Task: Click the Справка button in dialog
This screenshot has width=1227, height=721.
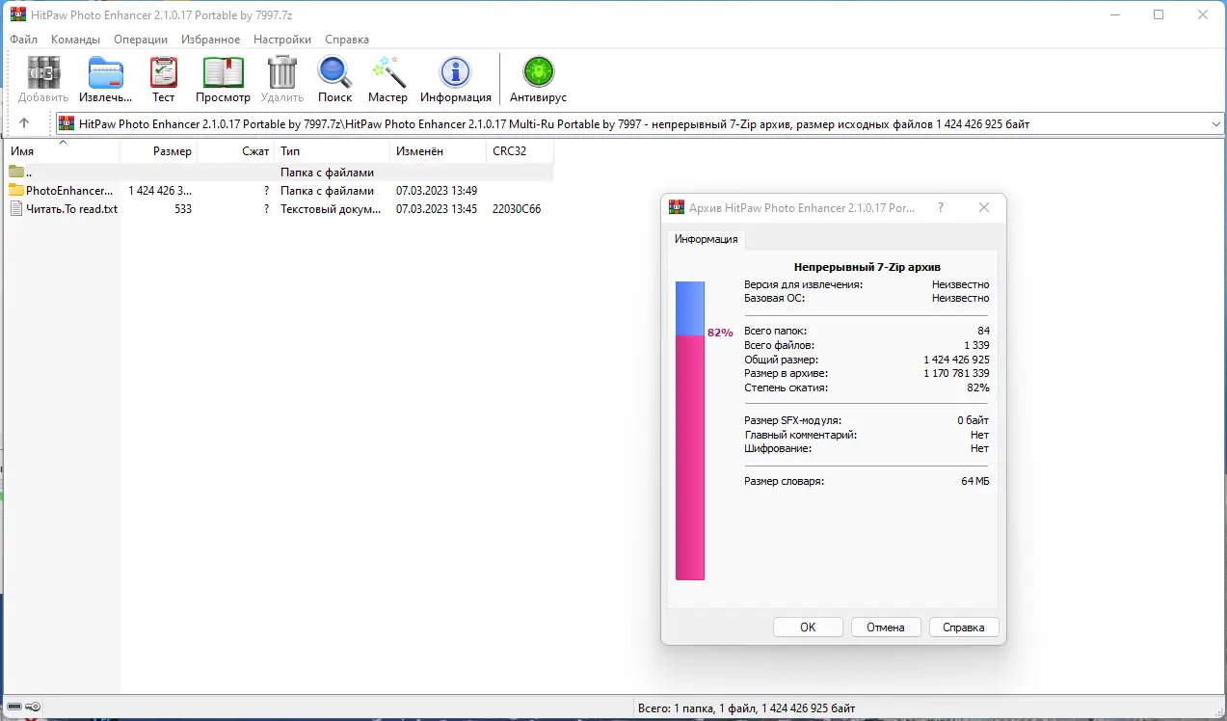Action: coord(964,628)
